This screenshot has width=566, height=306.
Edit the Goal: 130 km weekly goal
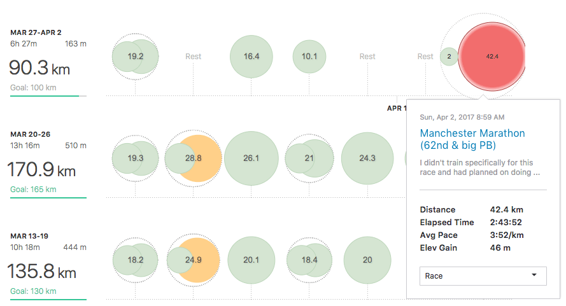(x=33, y=291)
